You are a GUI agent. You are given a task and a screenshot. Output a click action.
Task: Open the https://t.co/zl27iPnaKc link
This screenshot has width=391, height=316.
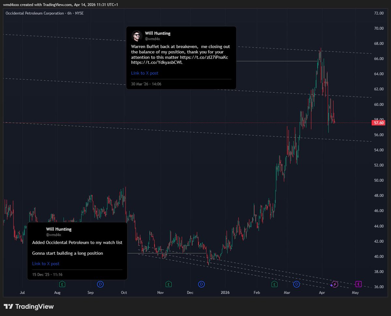tap(204, 57)
